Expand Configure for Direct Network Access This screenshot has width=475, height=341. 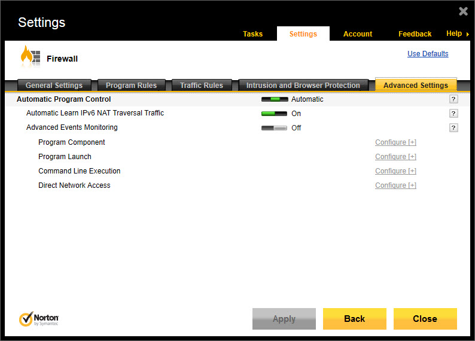point(395,185)
